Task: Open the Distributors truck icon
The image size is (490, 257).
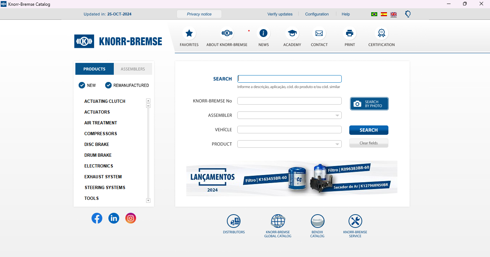Action: click(234, 221)
